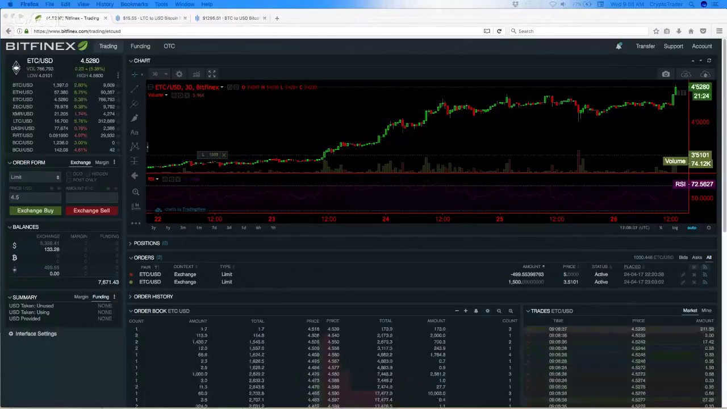Click the PRICE USD input field
Image resolution: width=727 pixels, height=409 pixels.
35,197
